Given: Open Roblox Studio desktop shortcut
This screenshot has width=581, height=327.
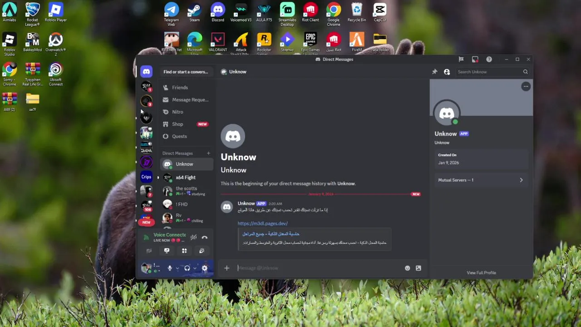Looking at the screenshot, I should pyautogui.click(x=10, y=45).
